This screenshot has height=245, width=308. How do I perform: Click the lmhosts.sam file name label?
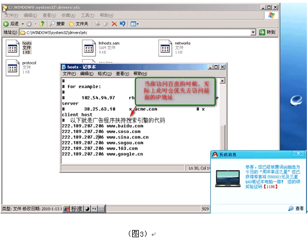pos(109,43)
